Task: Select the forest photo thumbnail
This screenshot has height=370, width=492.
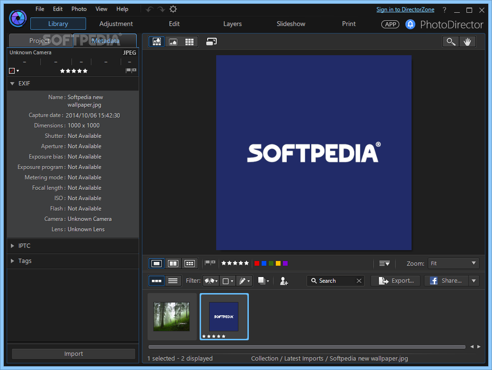Action: pyautogui.click(x=172, y=317)
